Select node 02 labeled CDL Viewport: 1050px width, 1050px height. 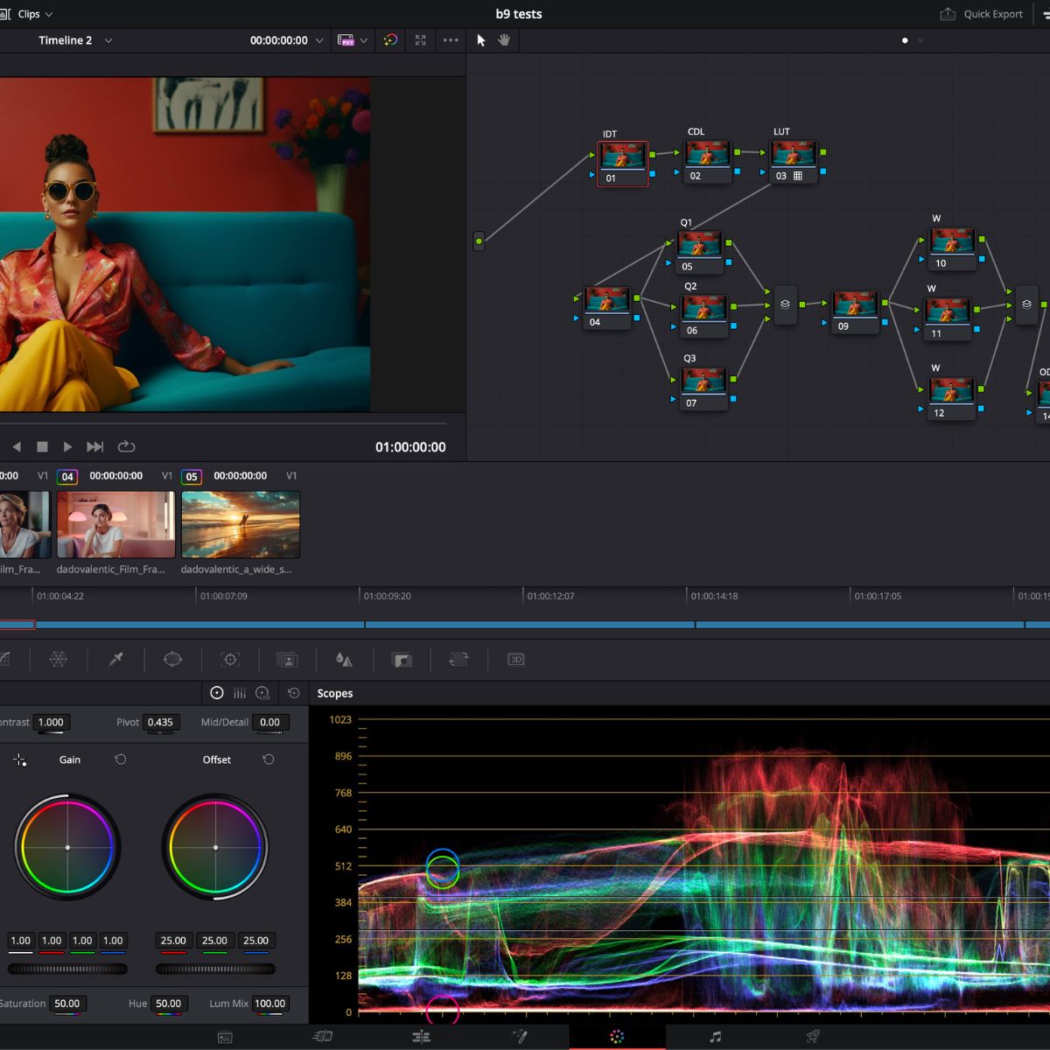pos(708,162)
